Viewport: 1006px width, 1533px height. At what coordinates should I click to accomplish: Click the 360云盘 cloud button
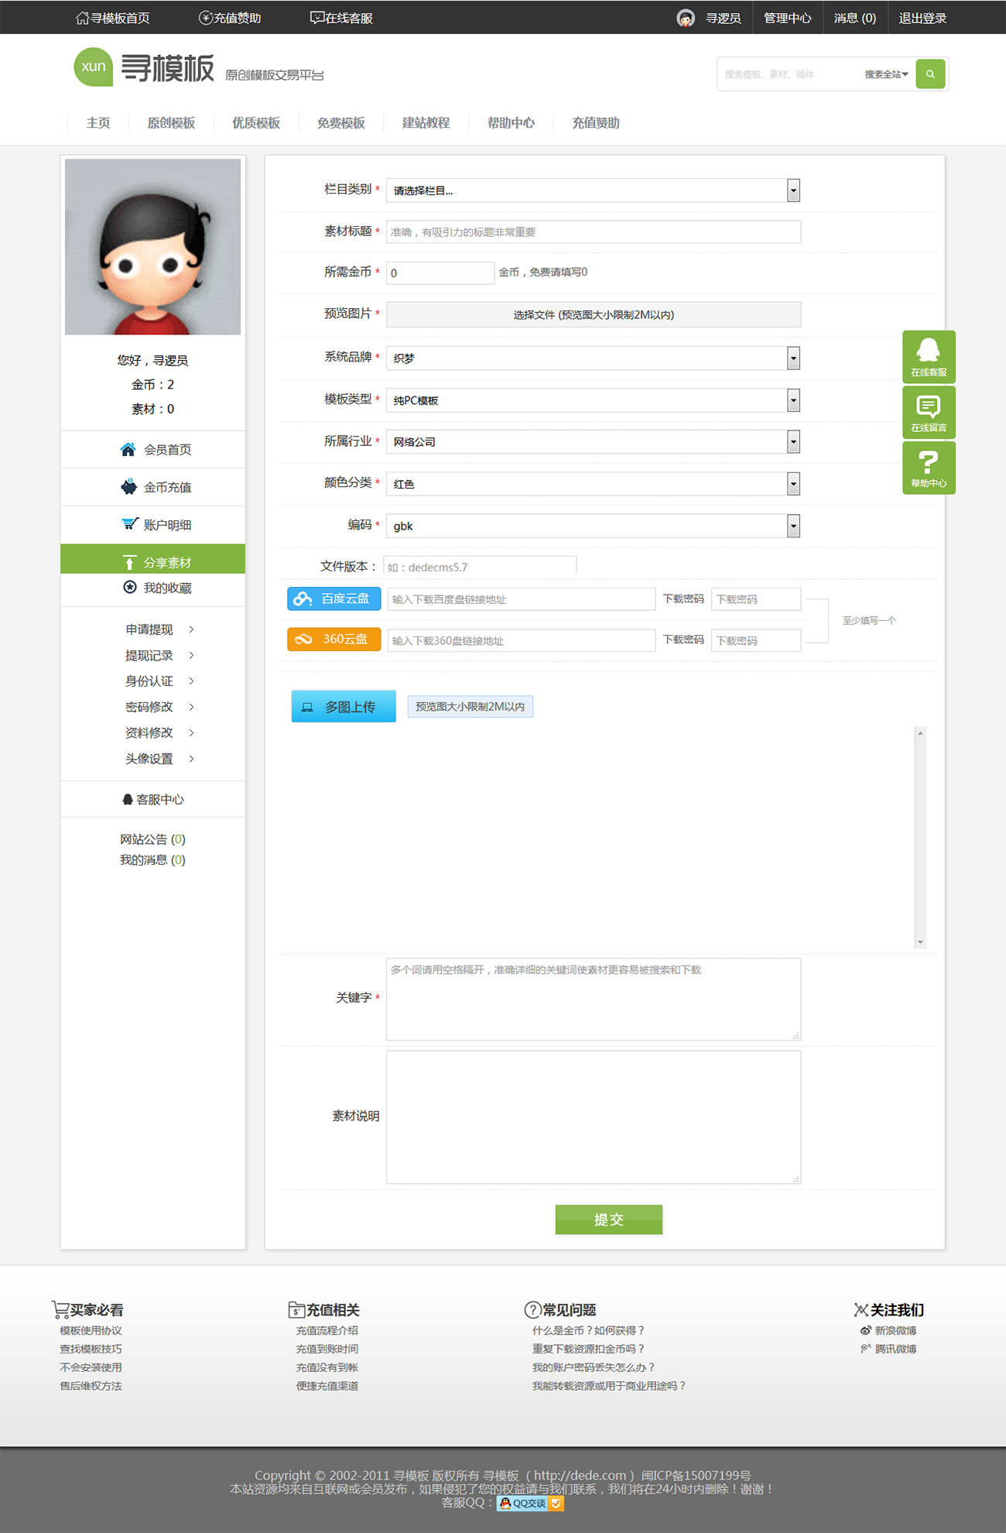334,640
